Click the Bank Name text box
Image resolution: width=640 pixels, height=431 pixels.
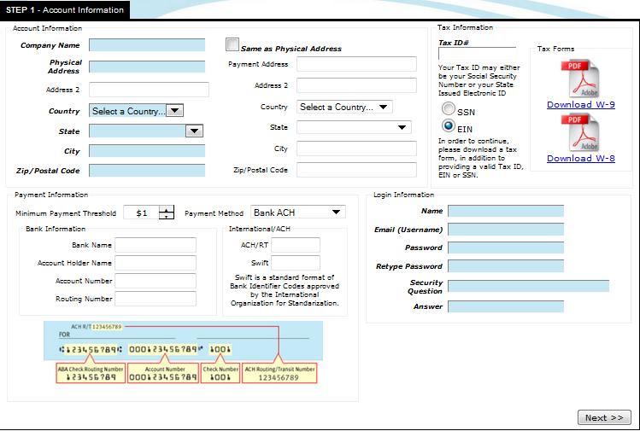(156, 245)
